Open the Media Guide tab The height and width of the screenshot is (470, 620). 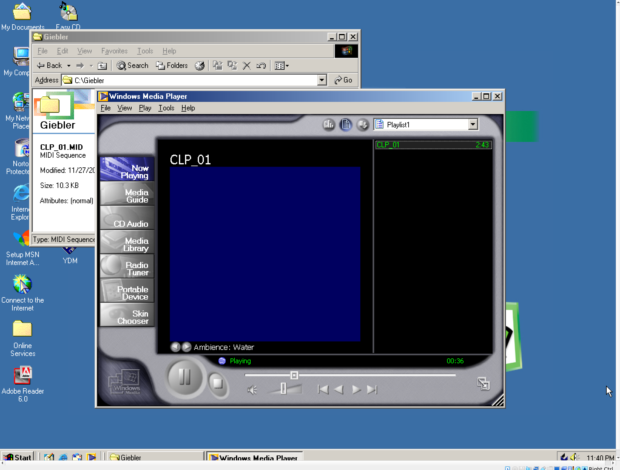(x=127, y=193)
